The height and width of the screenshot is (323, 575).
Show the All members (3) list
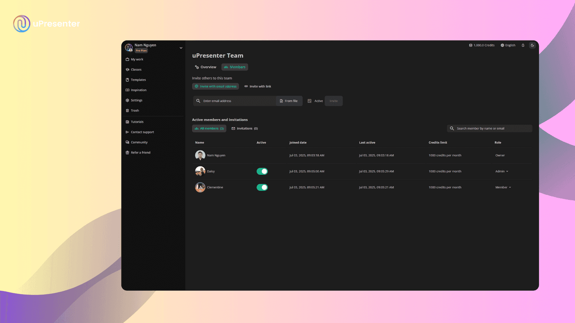point(209,128)
